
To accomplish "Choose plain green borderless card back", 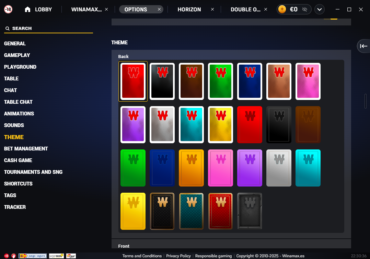I will click(133, 168).
